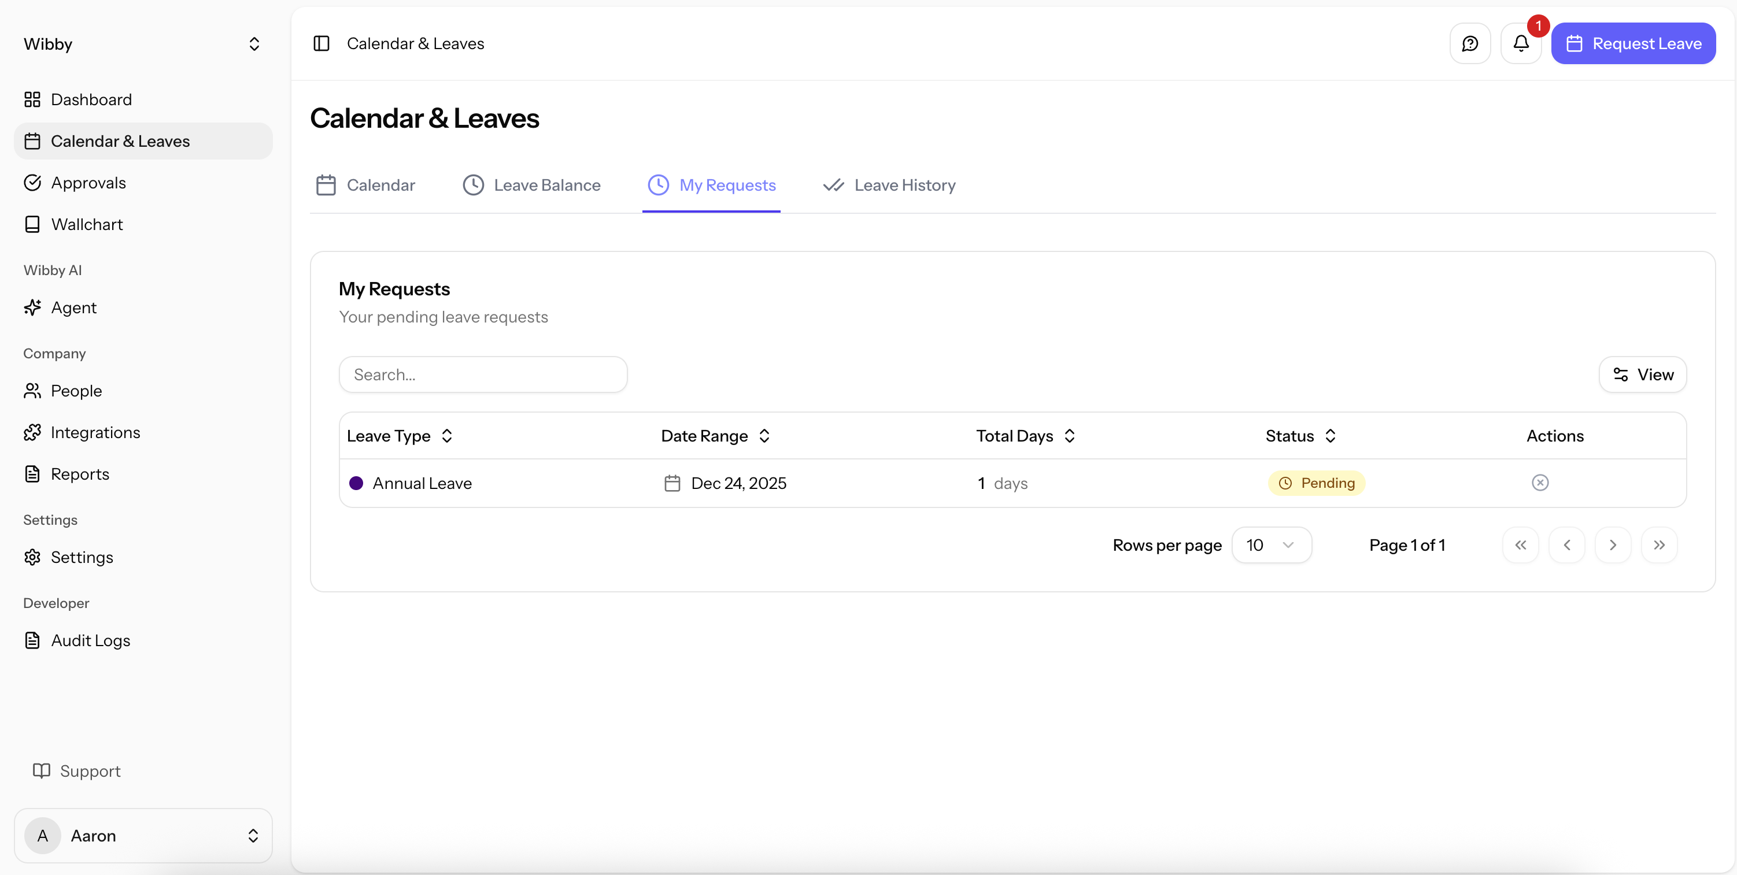The width and height of the screenshot is (1737, 875).
Task: Open the chat support icon in top bar
Action: (1470, 43)
